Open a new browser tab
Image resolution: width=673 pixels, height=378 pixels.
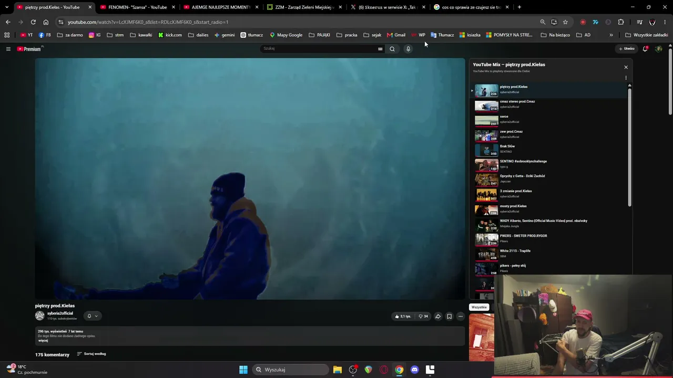pos(519,7)
